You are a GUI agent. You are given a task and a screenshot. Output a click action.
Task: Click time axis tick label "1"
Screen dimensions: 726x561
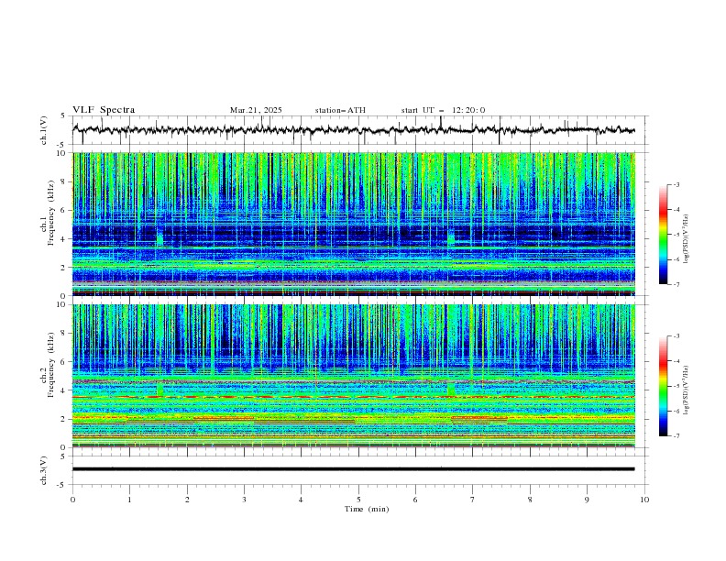pyautogui.click(x=129, y=500)
